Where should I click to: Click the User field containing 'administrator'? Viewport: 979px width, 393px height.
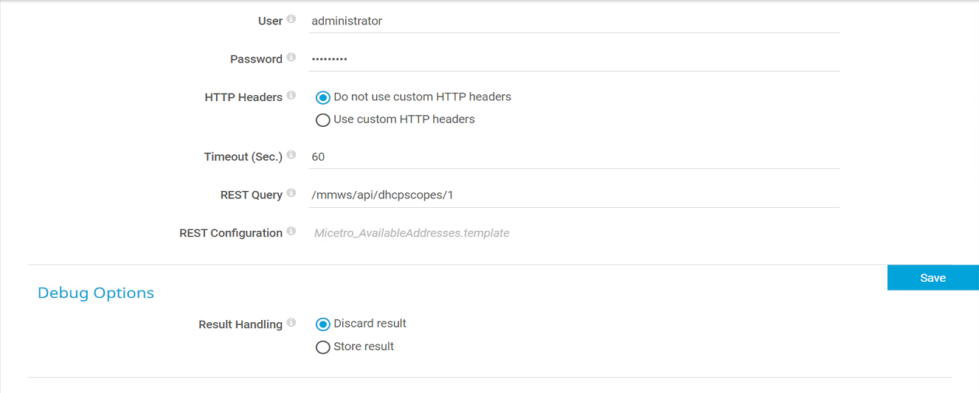click(x=574, y=21)
